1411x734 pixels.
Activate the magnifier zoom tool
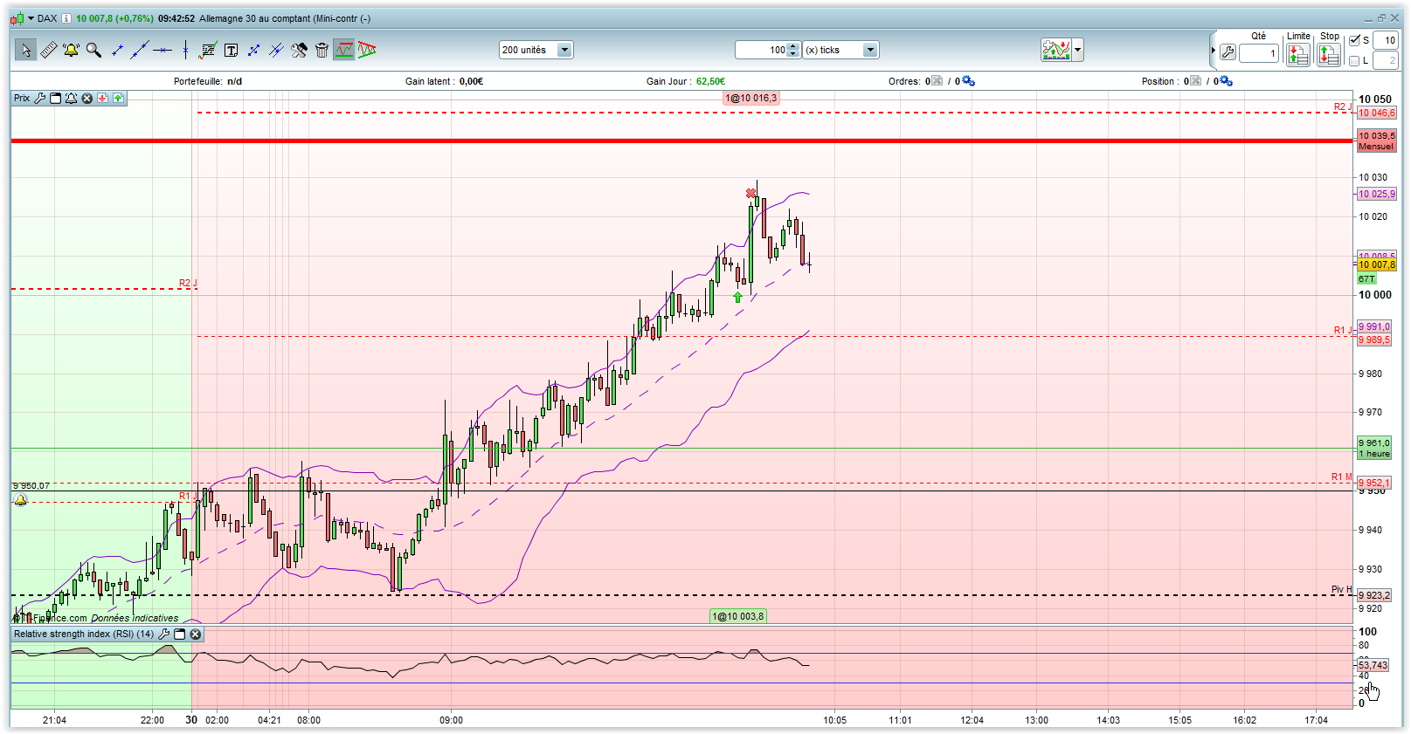pyautogui.click(x=93, y=50)
